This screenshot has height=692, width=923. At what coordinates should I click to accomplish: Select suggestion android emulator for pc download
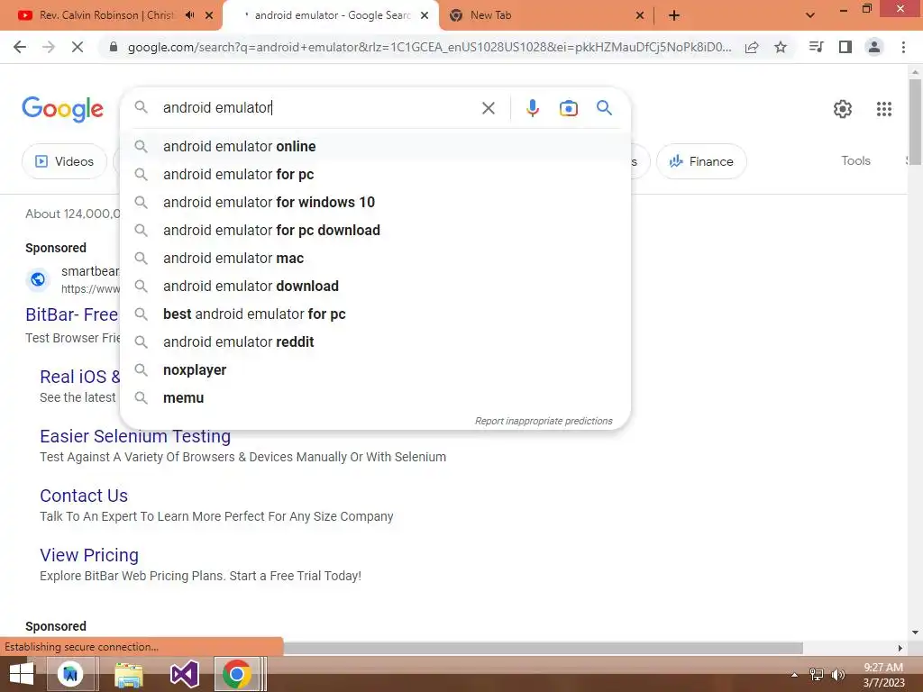(x=375, y=230)
